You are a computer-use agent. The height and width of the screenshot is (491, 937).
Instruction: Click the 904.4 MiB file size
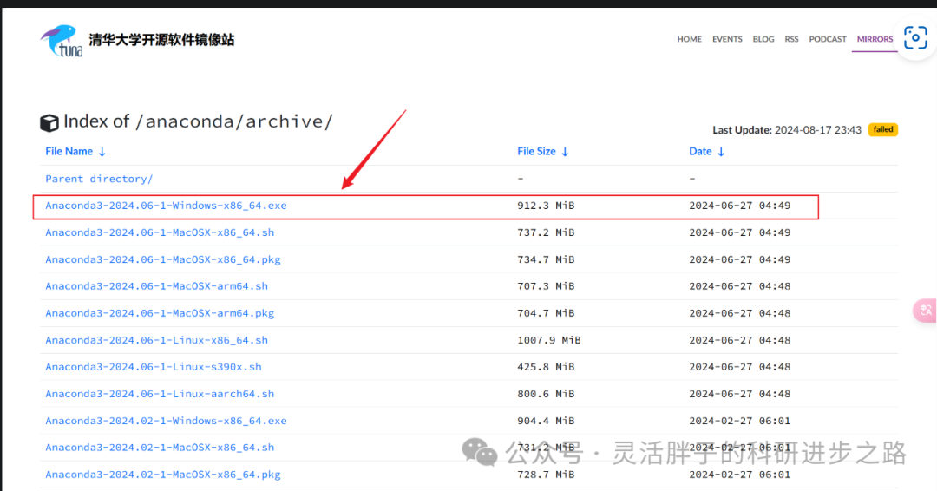coord(546,421)
